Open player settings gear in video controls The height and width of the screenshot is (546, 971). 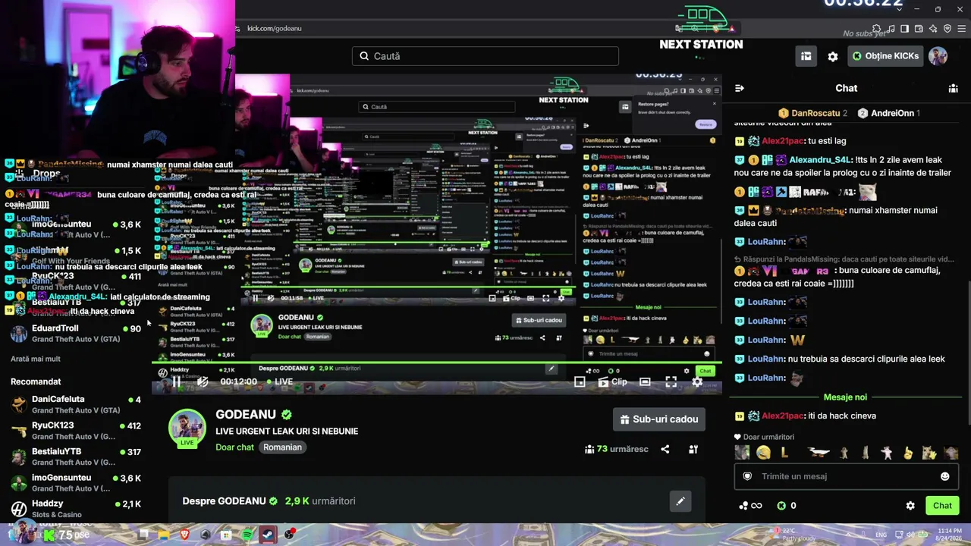pos(697,382)
